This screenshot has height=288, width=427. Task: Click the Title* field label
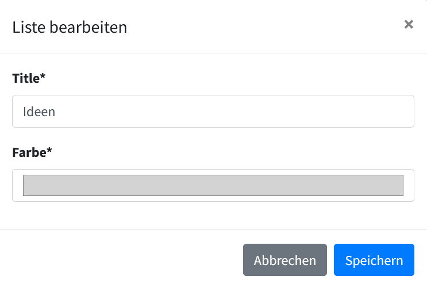pos(29,79)
